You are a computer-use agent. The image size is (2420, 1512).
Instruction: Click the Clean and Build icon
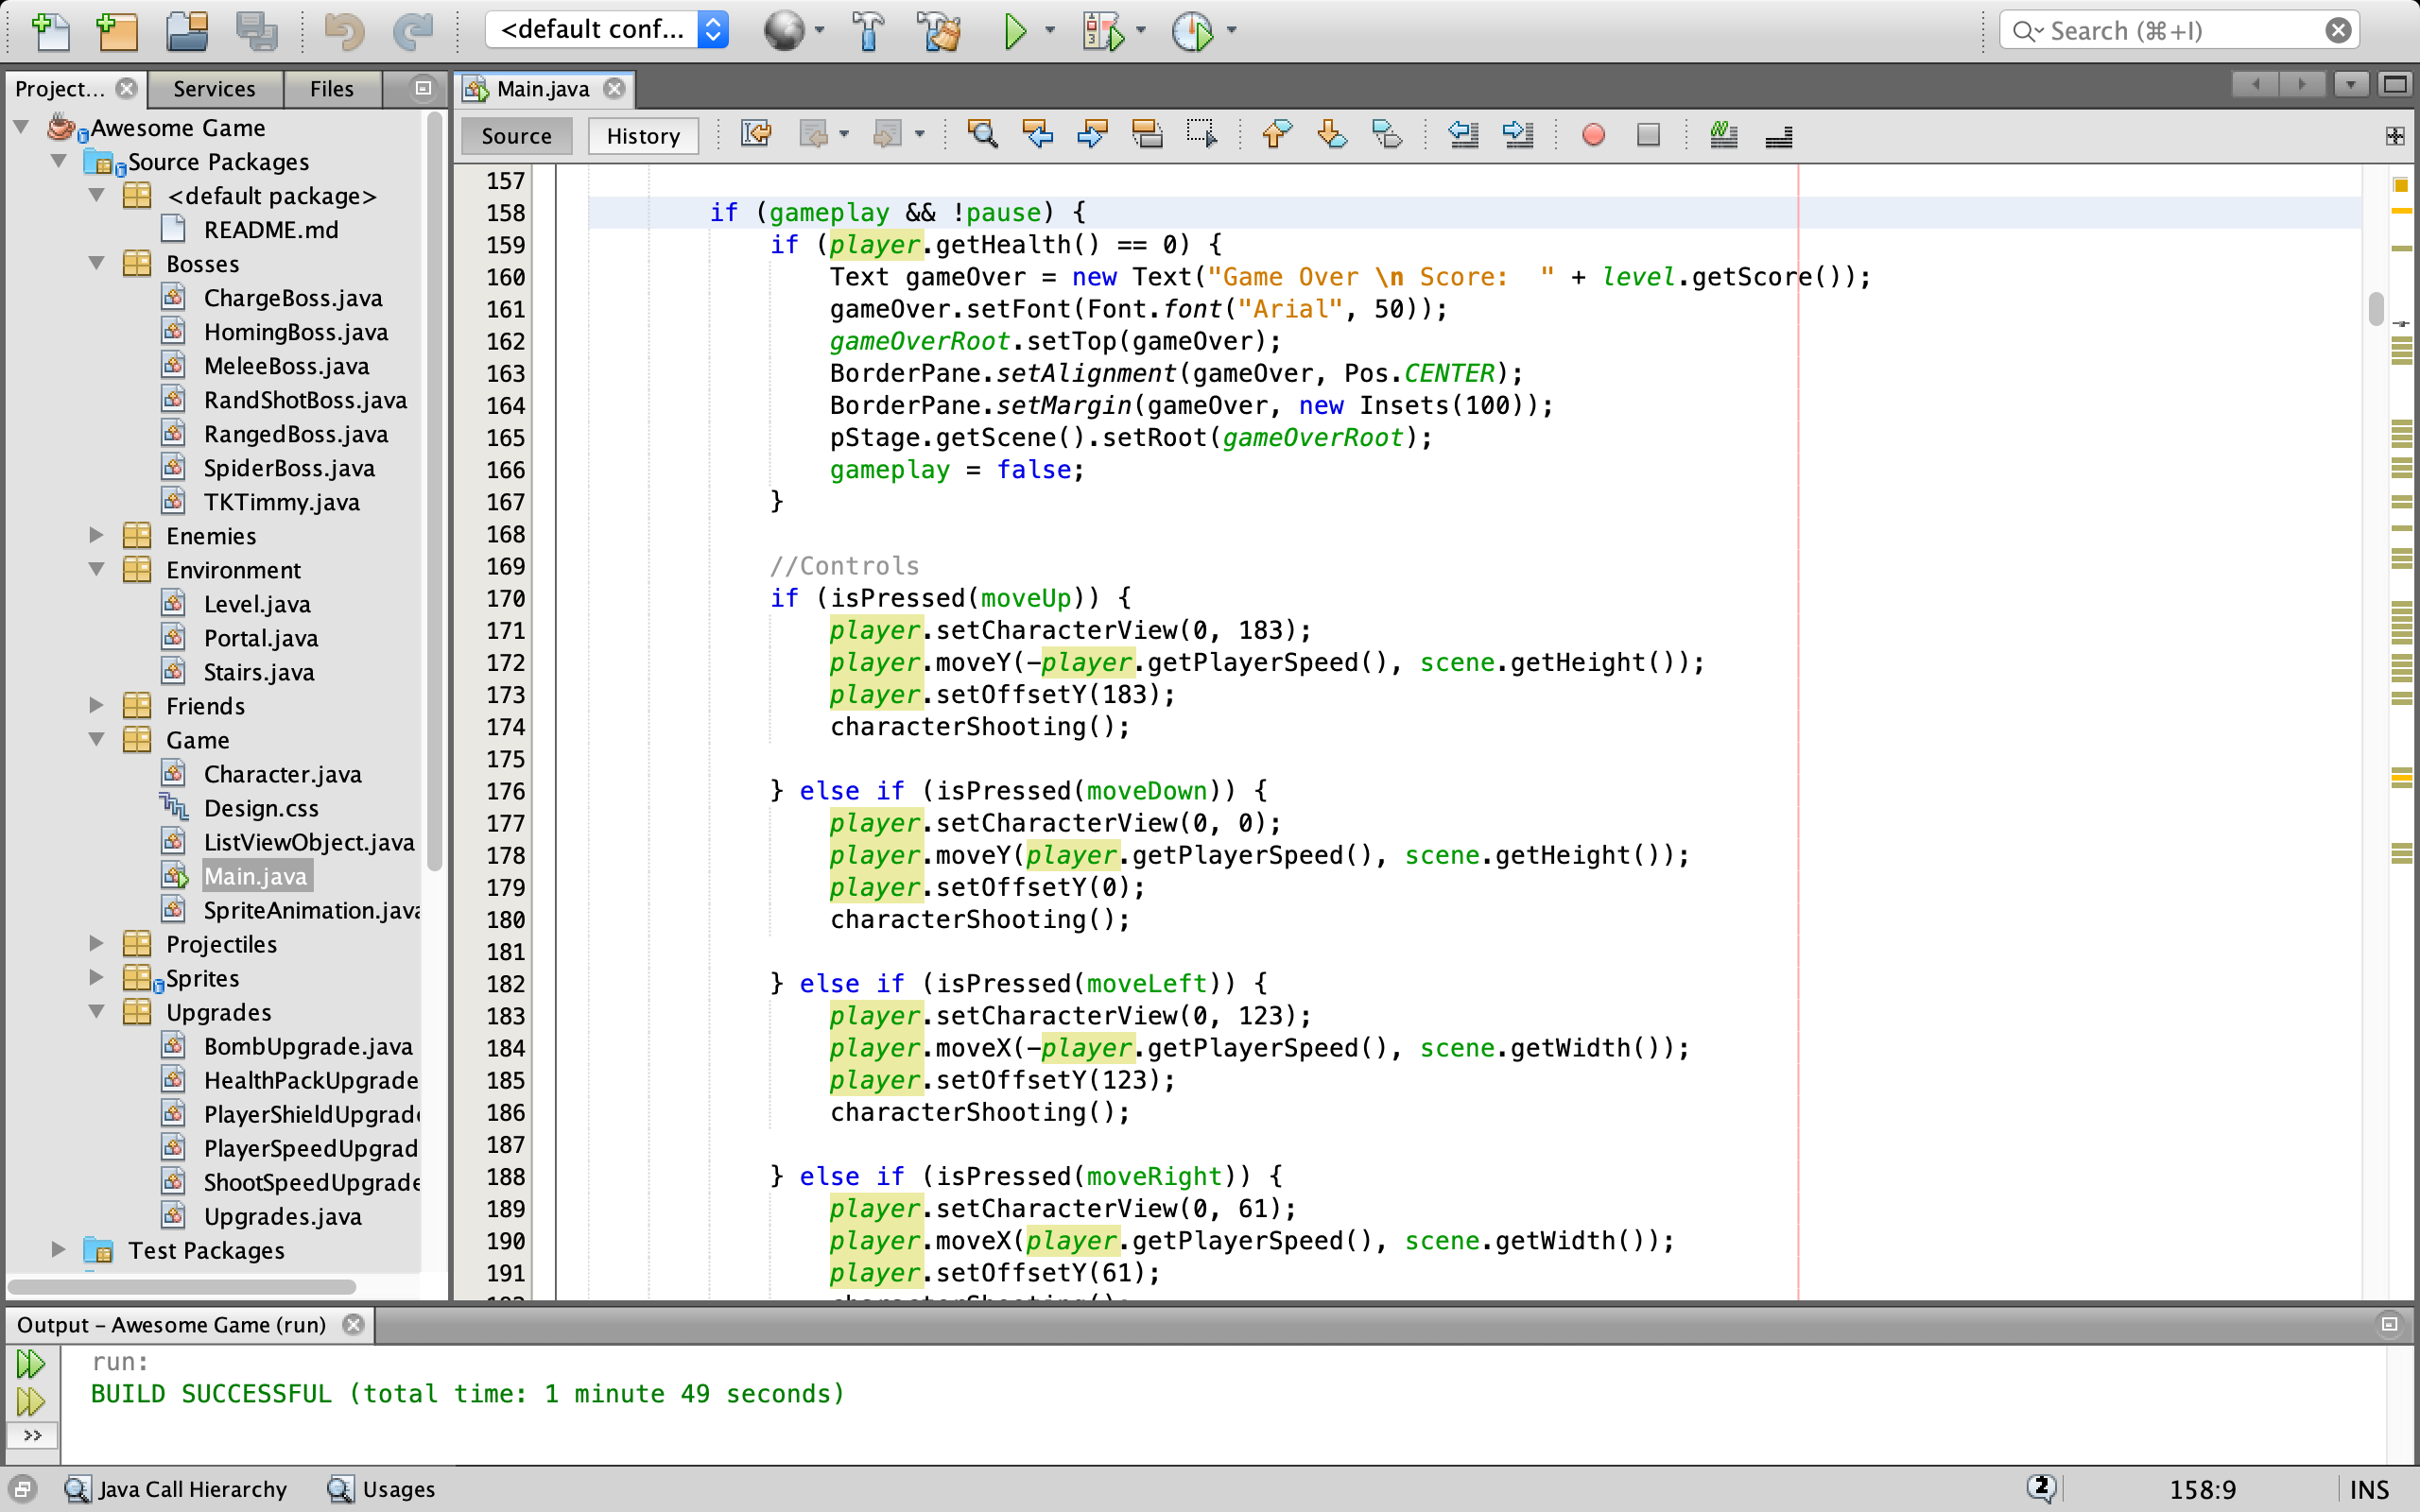coord(939,32)
